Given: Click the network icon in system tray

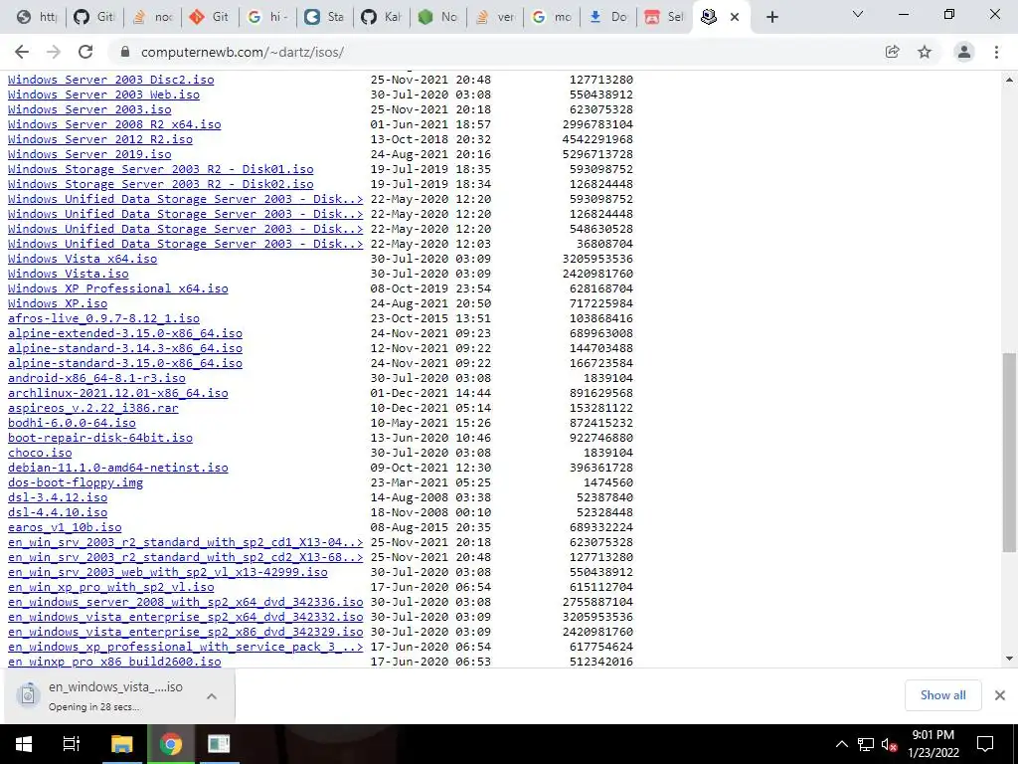Looking at the screenshot, I should [x=866, y=744].
